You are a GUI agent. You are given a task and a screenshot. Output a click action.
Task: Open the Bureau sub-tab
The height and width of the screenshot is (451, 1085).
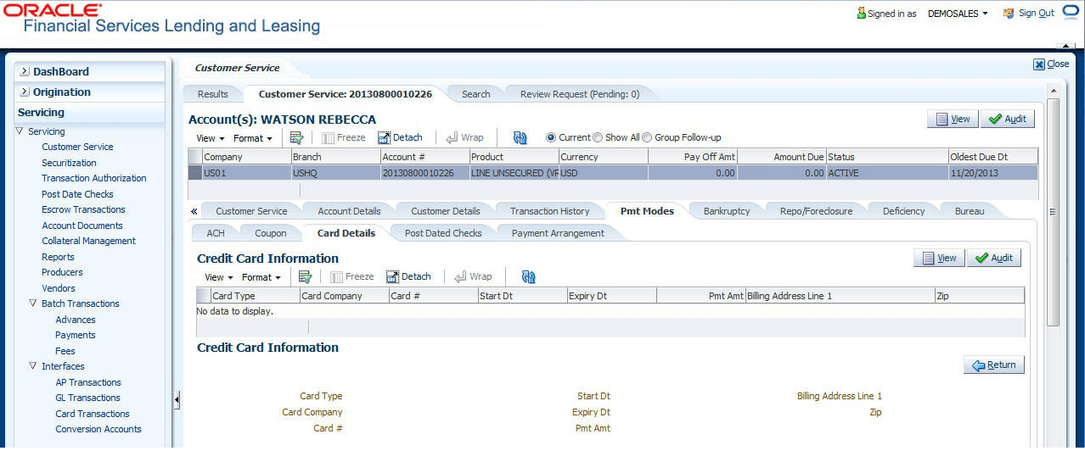click(970, 211)
